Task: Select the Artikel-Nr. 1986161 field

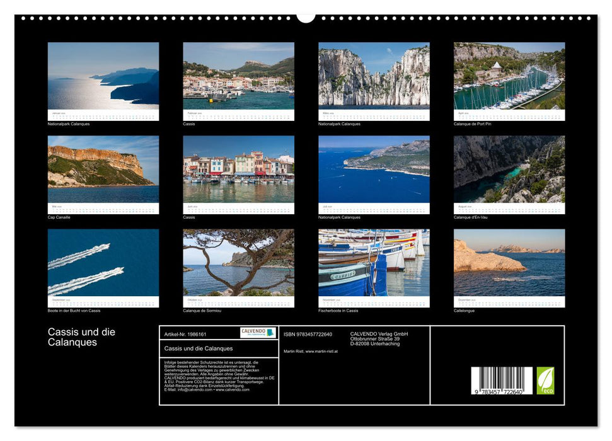Action: click(184, 335)
